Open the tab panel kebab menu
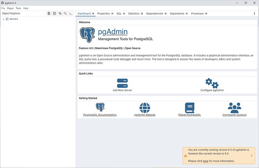The height and width of the screenshot is (168, 259). [254, 13]
